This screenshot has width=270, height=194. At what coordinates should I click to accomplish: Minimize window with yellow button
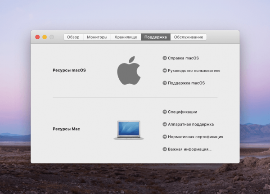(x=45, y=37)
